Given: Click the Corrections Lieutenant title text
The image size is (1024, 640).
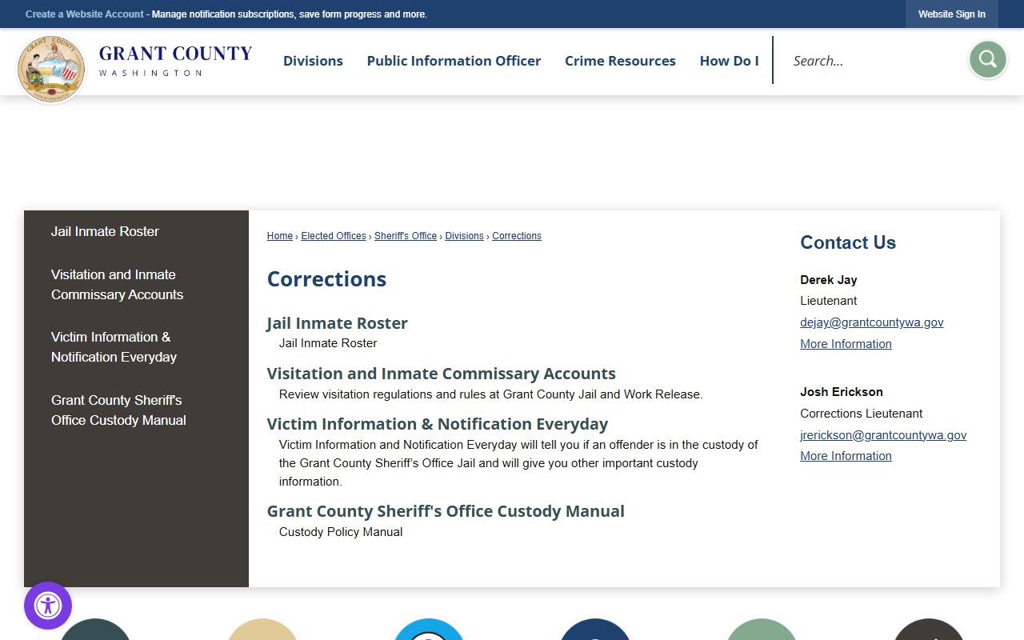Looking at the screenshot, I should click(862, 414).
